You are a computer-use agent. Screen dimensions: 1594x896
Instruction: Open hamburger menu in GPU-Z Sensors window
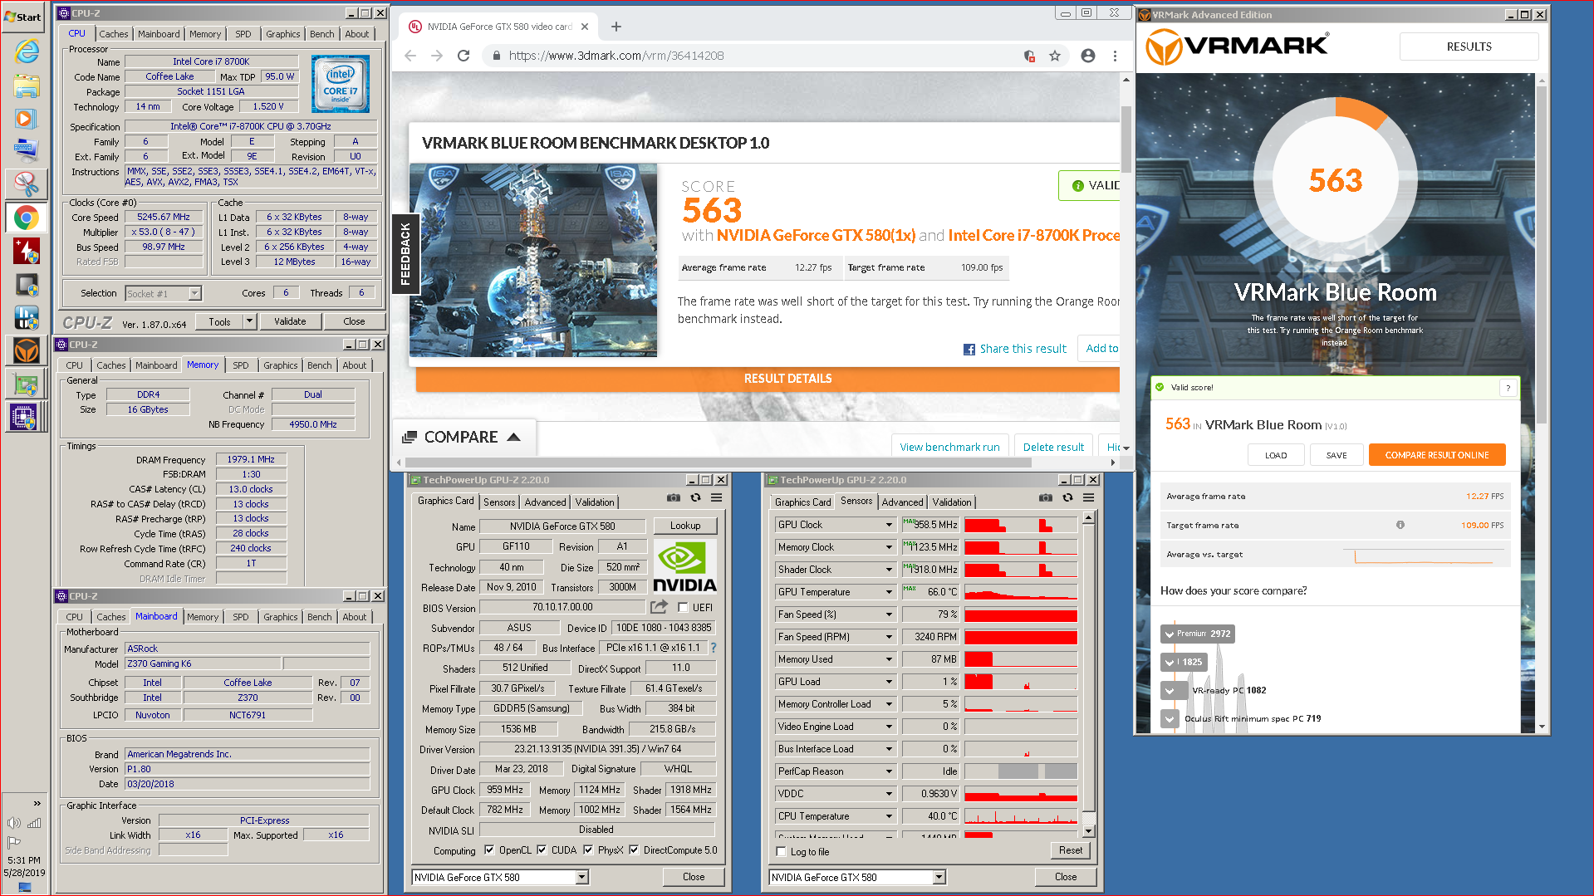pyautogui.click(x=1088, y=497)
